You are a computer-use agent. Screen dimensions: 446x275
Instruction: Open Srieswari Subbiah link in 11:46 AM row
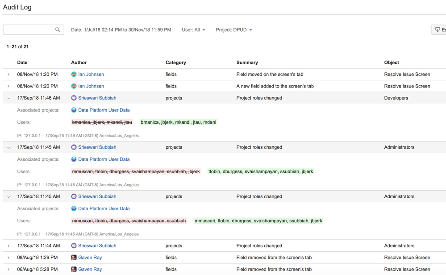97,98
